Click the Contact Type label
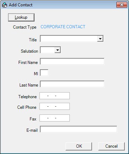The height and width of the screenshot is (154, 129). click(25, 27)
